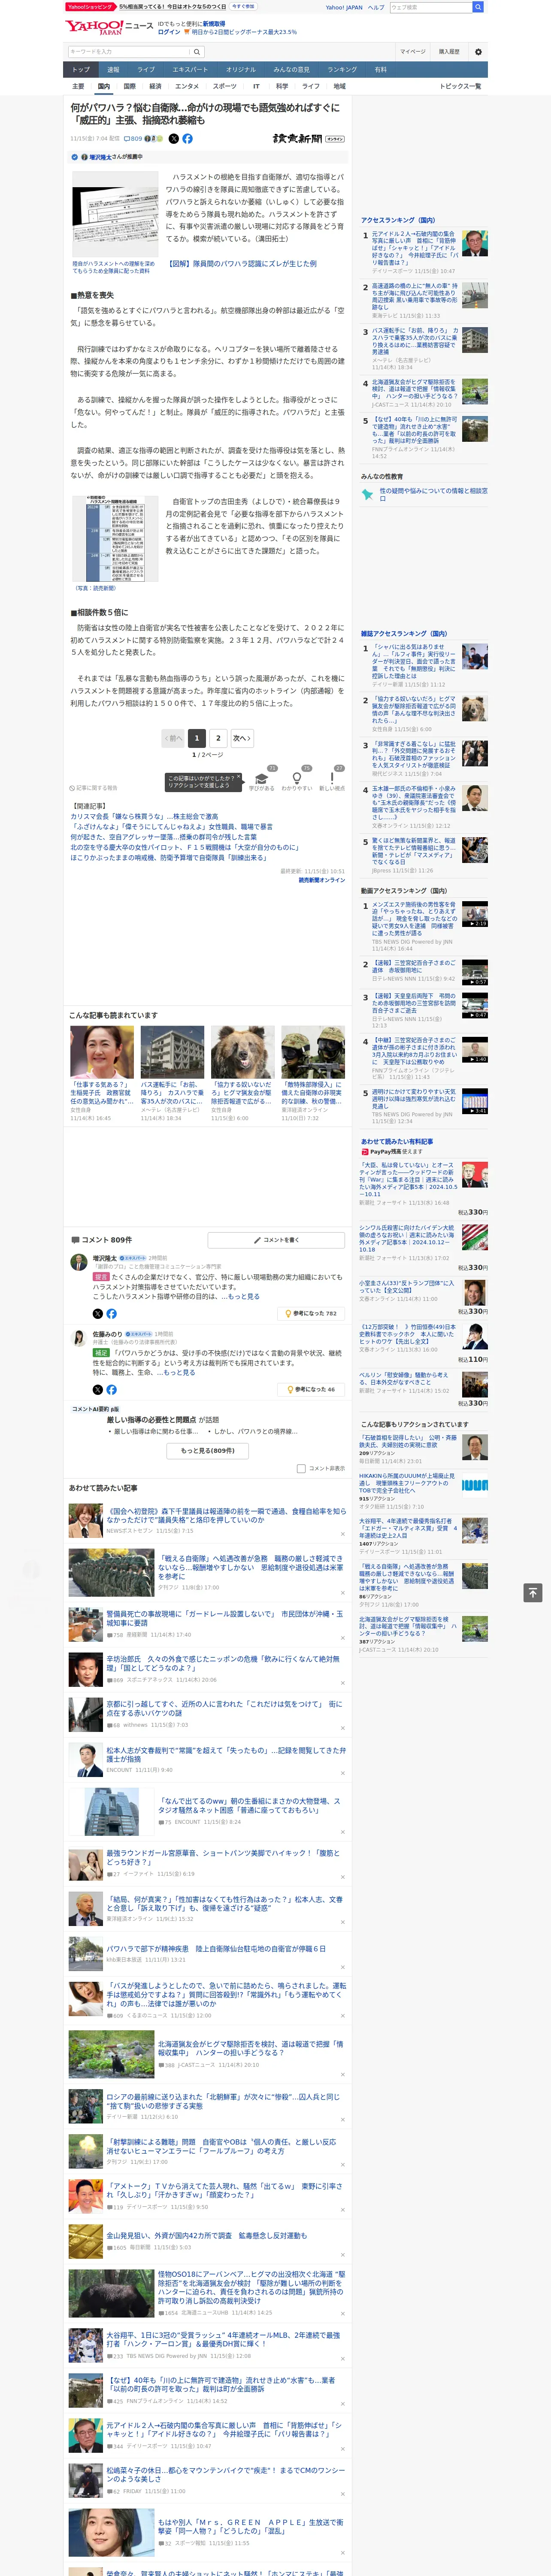Viewport: 551px width, 2576px height.
Task: Go to article page 2
Action: (218, 738)
